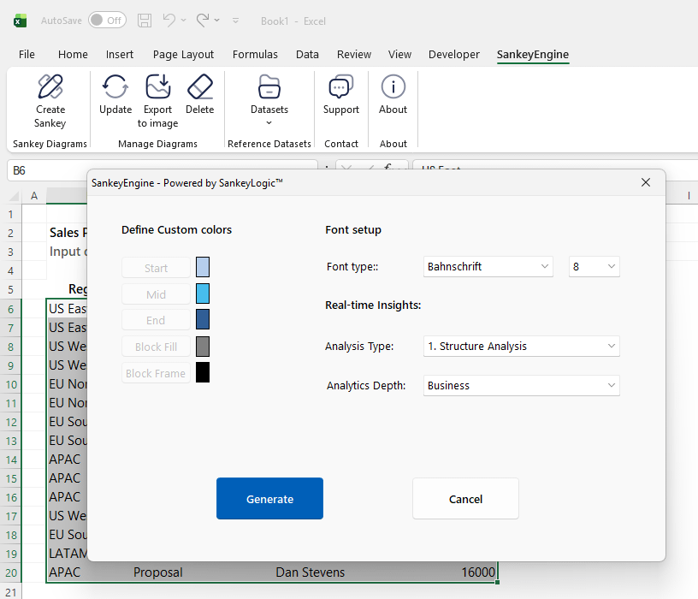Image resolution: width=698 pixels, height=599 pixels.
Task: Click the cell with value 16000
Action: tap(478, 572)
